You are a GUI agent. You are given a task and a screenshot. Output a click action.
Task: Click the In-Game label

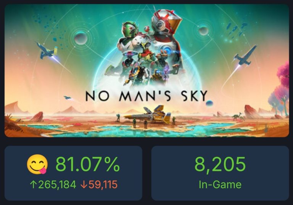click(x=220, y=185)
